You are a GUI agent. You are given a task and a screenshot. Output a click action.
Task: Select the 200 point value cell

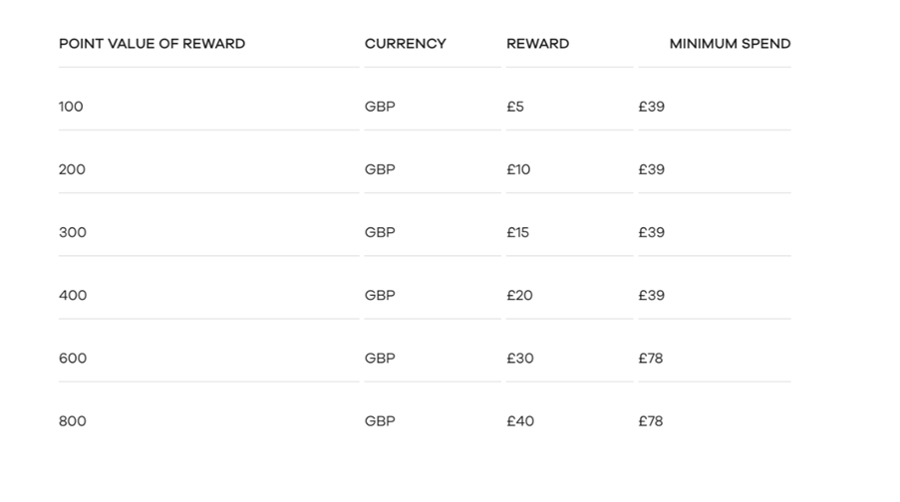72,169
